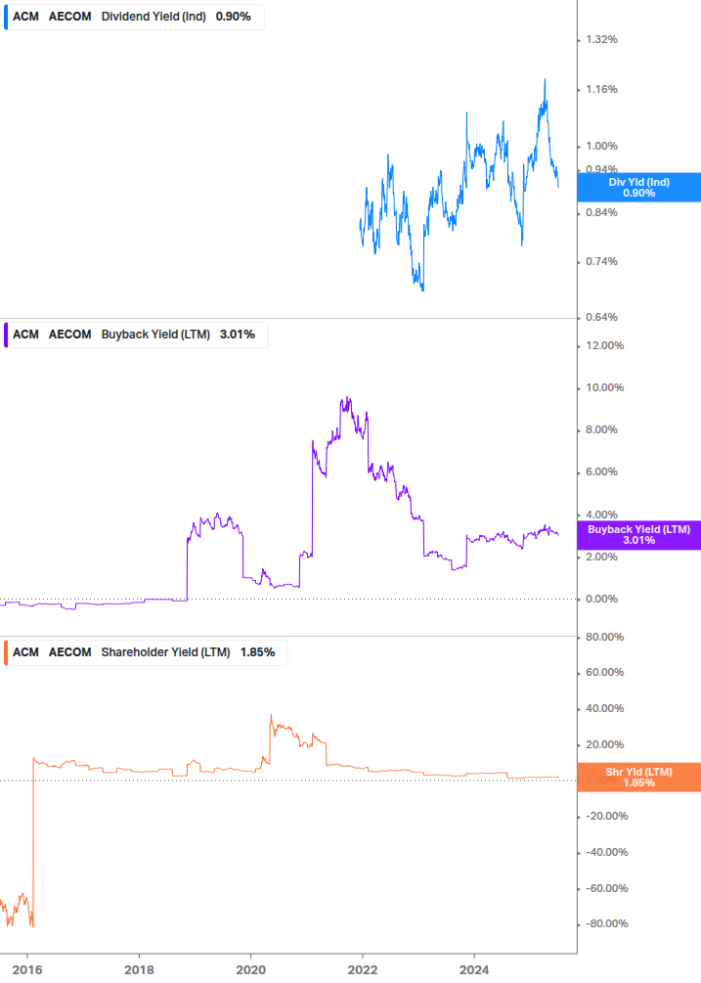Click the blue Dividend Yield legend color bar
The width and height of the screenshot is (701, 983).
(x=6, y=17)
